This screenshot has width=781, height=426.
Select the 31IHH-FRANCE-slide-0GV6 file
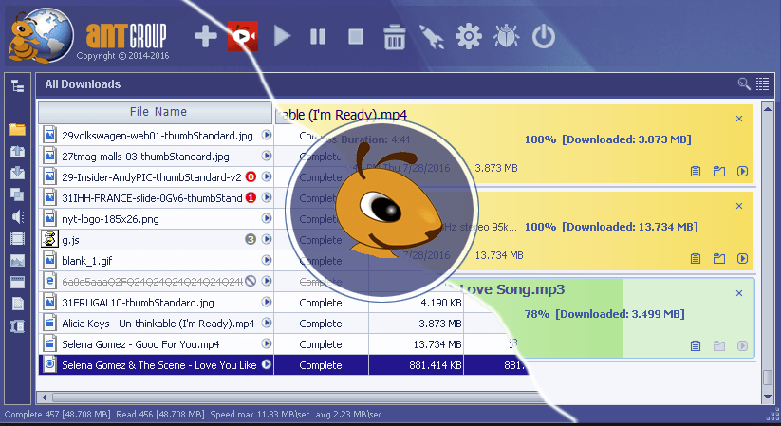pyautogui.click(x=152, y=198)
